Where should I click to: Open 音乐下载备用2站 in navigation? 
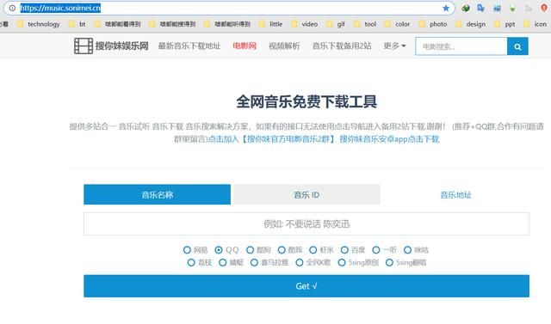pyautogui.click(x=342, y=46)
